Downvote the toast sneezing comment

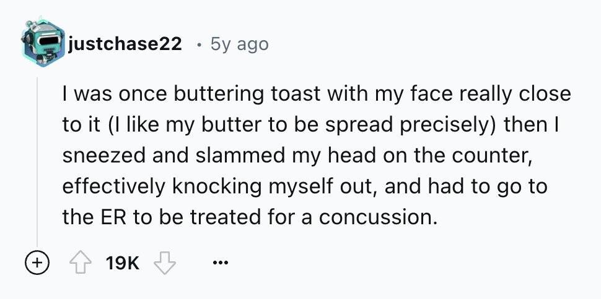164,263
